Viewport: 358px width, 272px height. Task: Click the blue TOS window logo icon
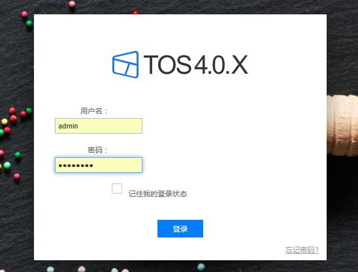pos(125,65)
